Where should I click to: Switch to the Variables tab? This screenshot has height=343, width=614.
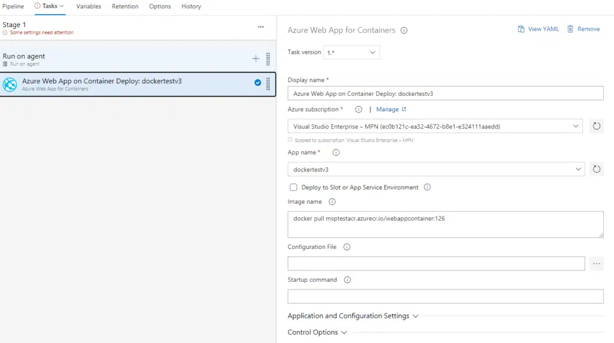pos(89,6)
